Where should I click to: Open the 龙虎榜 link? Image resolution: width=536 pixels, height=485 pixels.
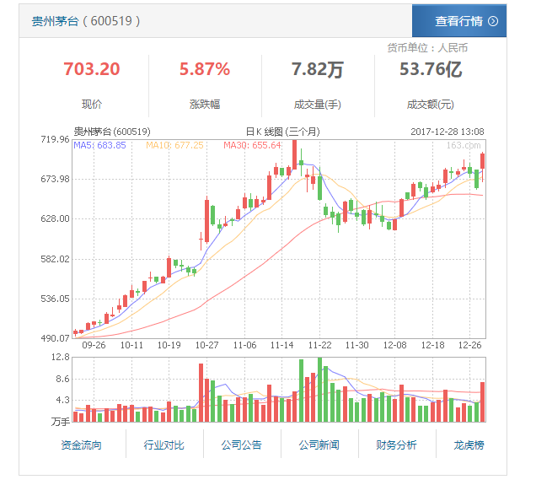[x=469, y=445]
